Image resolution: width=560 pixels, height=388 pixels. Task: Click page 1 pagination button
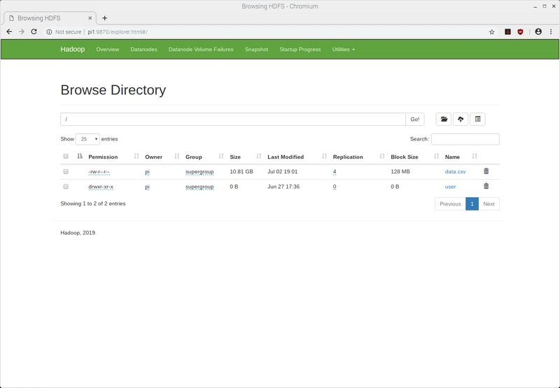[x=472, y=203]
